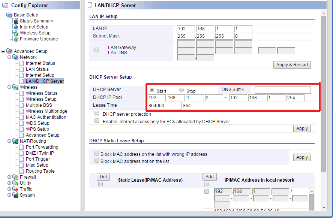Click the Basic Setup icon
Screen dimensions: 333x218
tap(9, 15)
